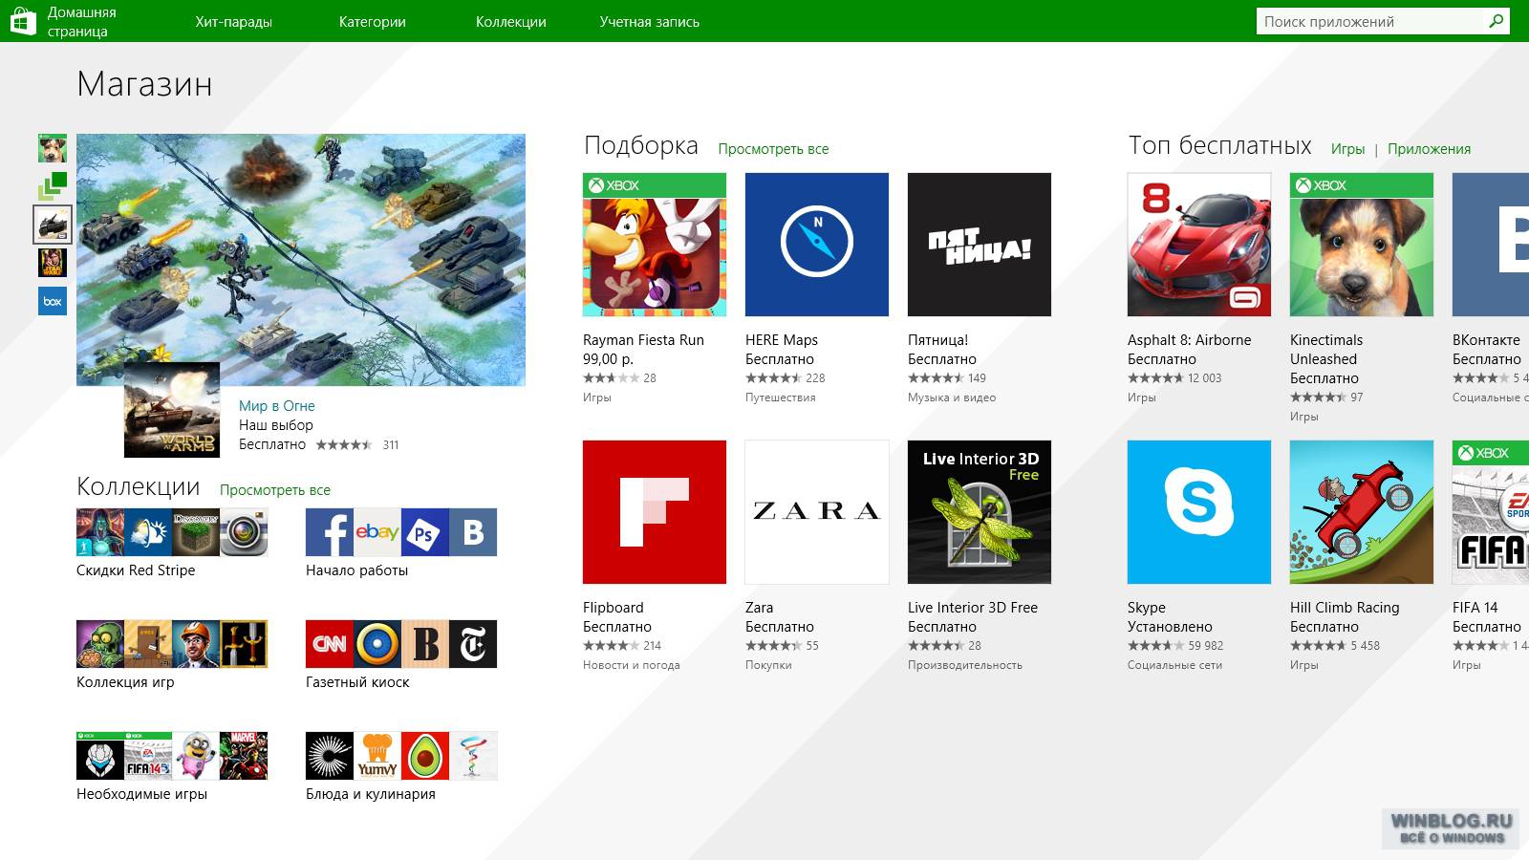The width and height of the screenshot is (1529, 860).
Task: Open the Kinectimals Unleashed tile
Action: point(1362,245)
